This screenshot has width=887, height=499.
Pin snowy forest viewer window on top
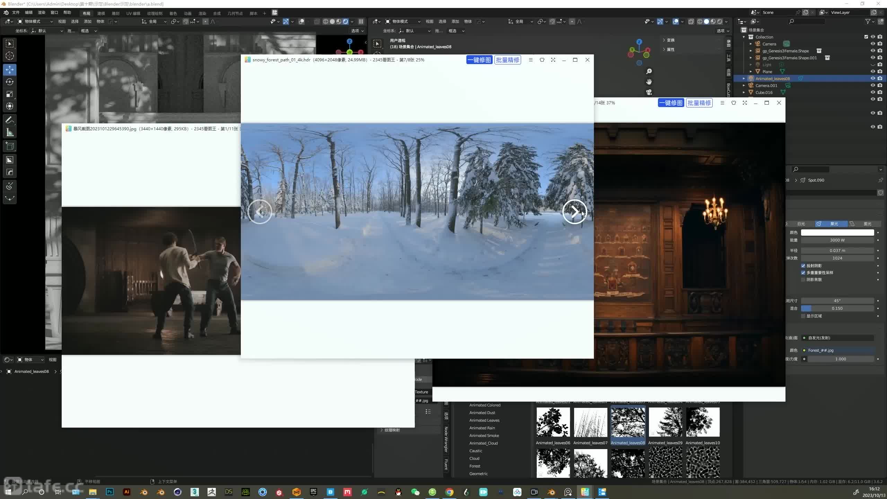tap(542, 60)
